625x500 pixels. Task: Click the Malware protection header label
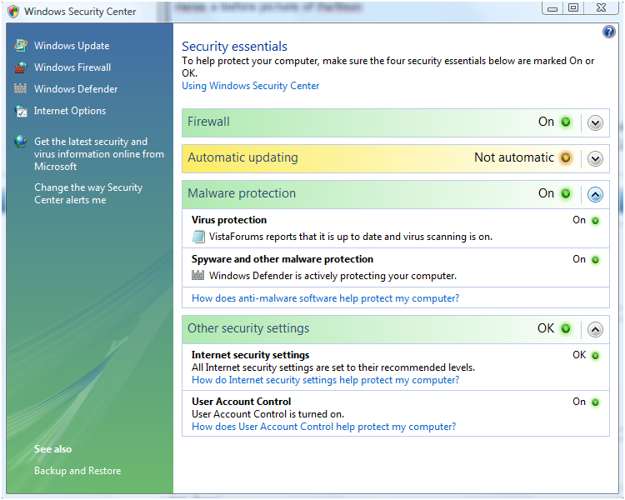(242, 194)
